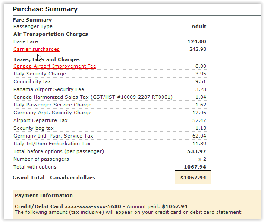Select the 3.95 amount
Screen dimensions: 264x222
coord(201,74)
